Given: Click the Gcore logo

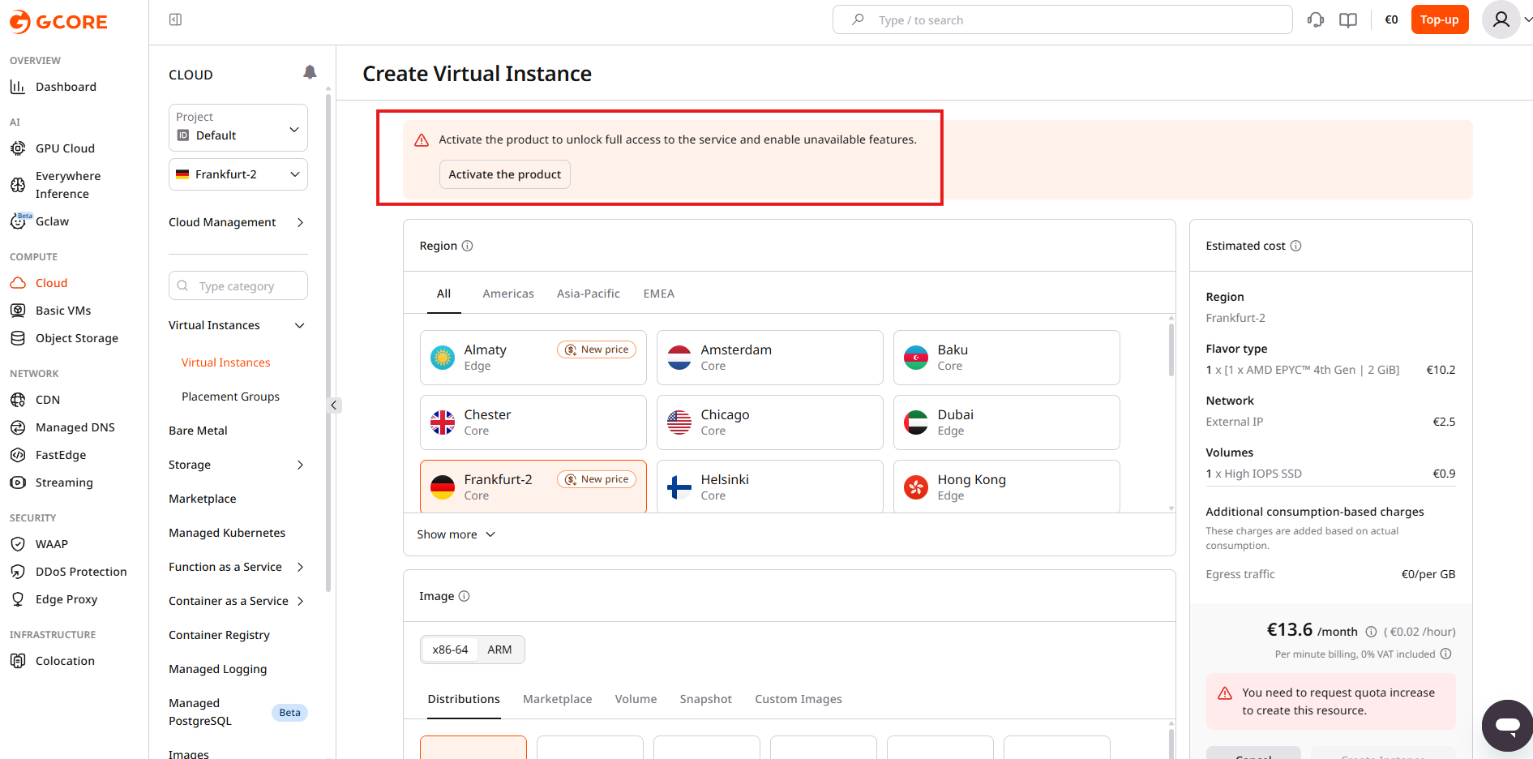Looking at the screenshot, I should 58,22.
